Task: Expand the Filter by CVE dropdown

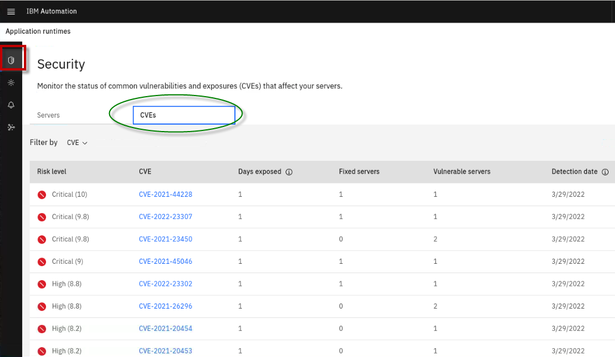Action: (77, 143)
